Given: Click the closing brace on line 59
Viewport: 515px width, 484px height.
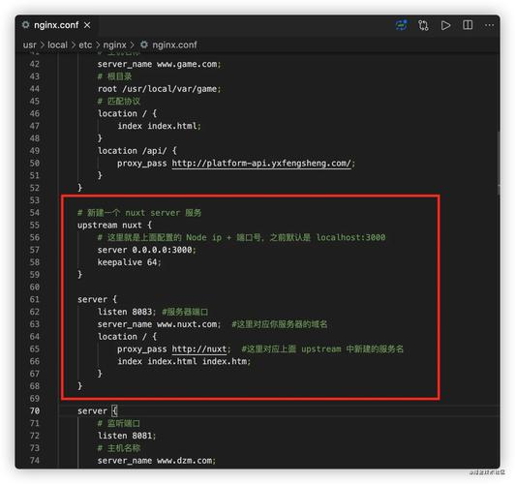Looking at the screenshot, I should click(79, 275).
